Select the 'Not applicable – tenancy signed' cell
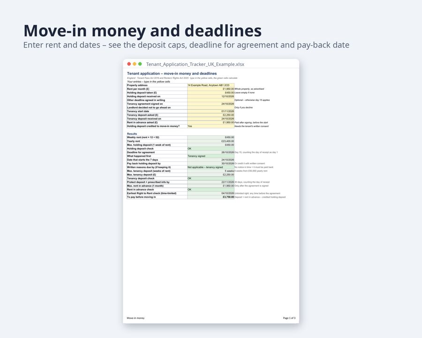The height and width of the screenshot is (338, 422). pyautogui.click(x=211, y=168)
